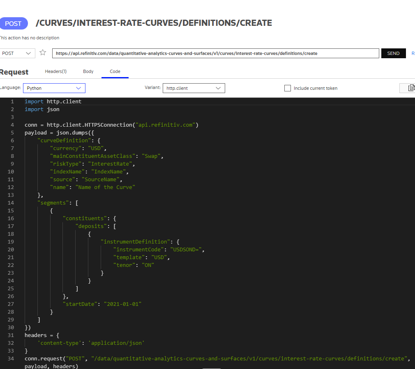
Task: Click "riskType": "InterestRate" line
Action: pos(92,164)
